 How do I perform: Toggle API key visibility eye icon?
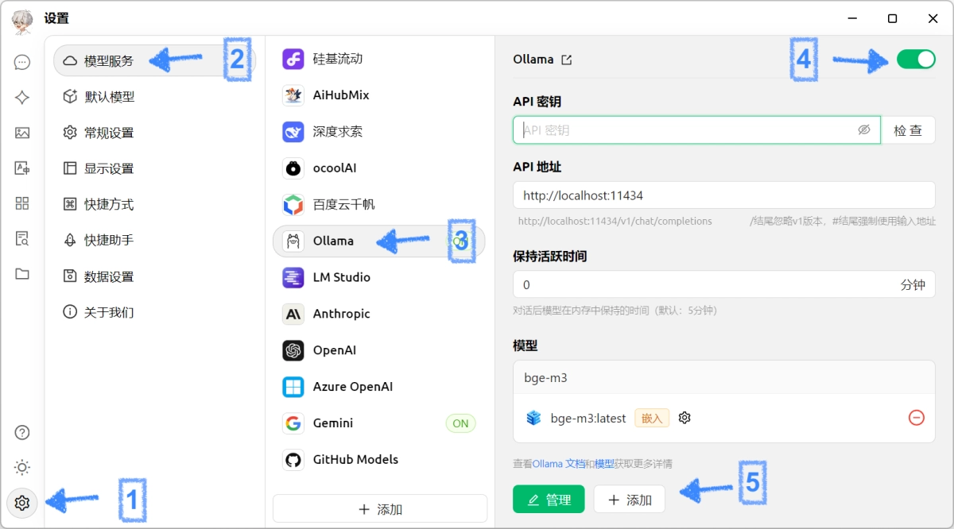pos(864,130)
